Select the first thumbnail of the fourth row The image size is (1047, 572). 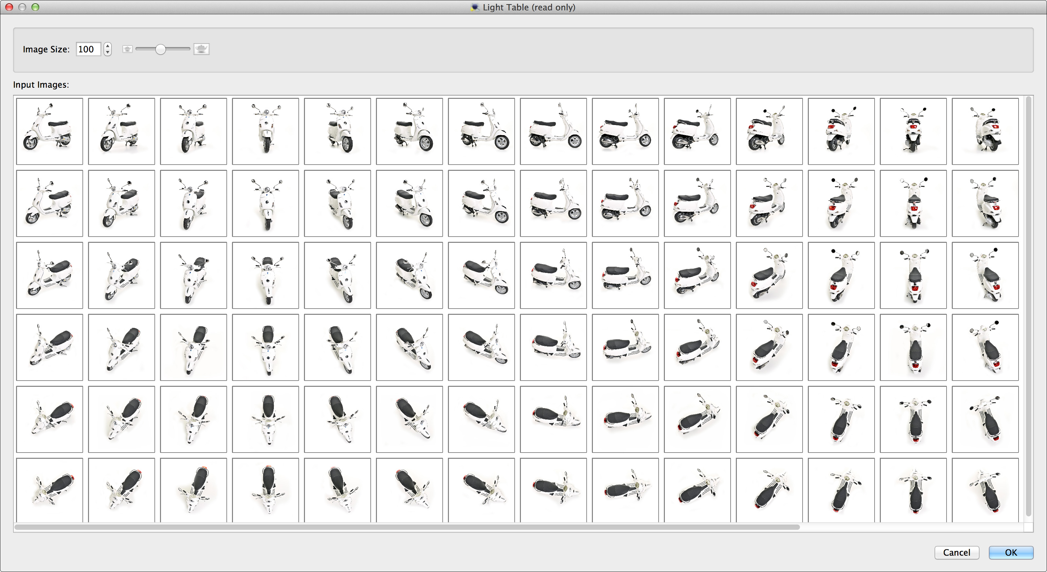click(x=50, y=347)
